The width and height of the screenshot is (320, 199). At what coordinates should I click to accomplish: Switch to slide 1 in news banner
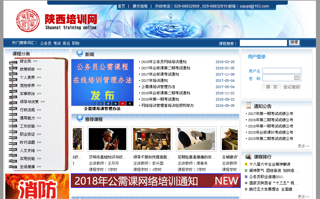[100, 103]
